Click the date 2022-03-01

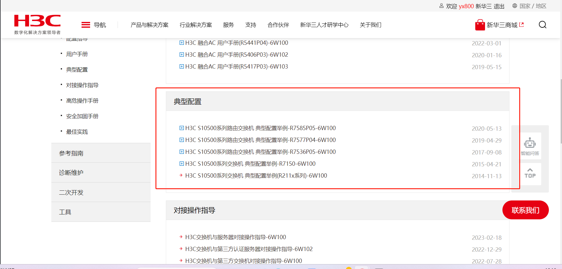pyautogui.click(x=487, y=43)
